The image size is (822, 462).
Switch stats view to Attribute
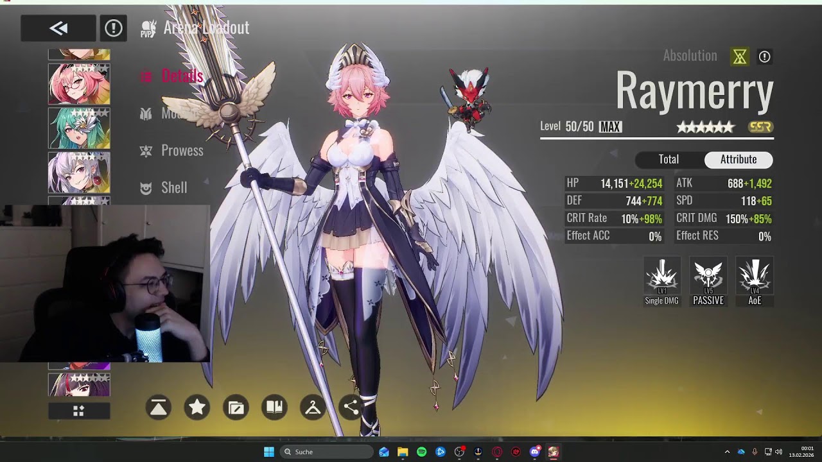(x=739, y=159)
